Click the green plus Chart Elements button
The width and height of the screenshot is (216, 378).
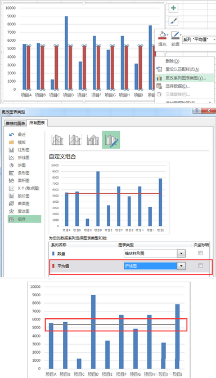coord(173,8)
